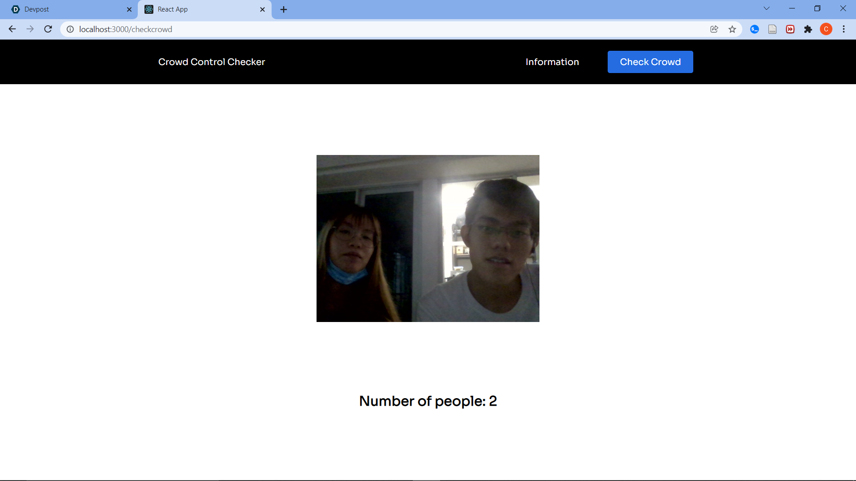Click the Check Crowd button

pos(650,62)
